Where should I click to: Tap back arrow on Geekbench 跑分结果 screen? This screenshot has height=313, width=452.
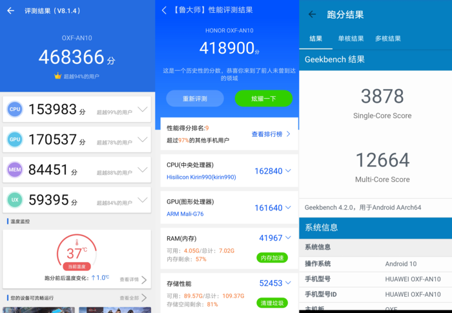coord(312,14)
